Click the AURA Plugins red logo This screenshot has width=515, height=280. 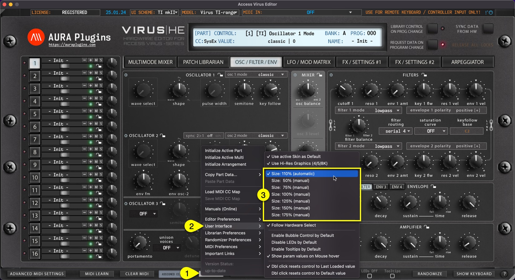(36, 37)
